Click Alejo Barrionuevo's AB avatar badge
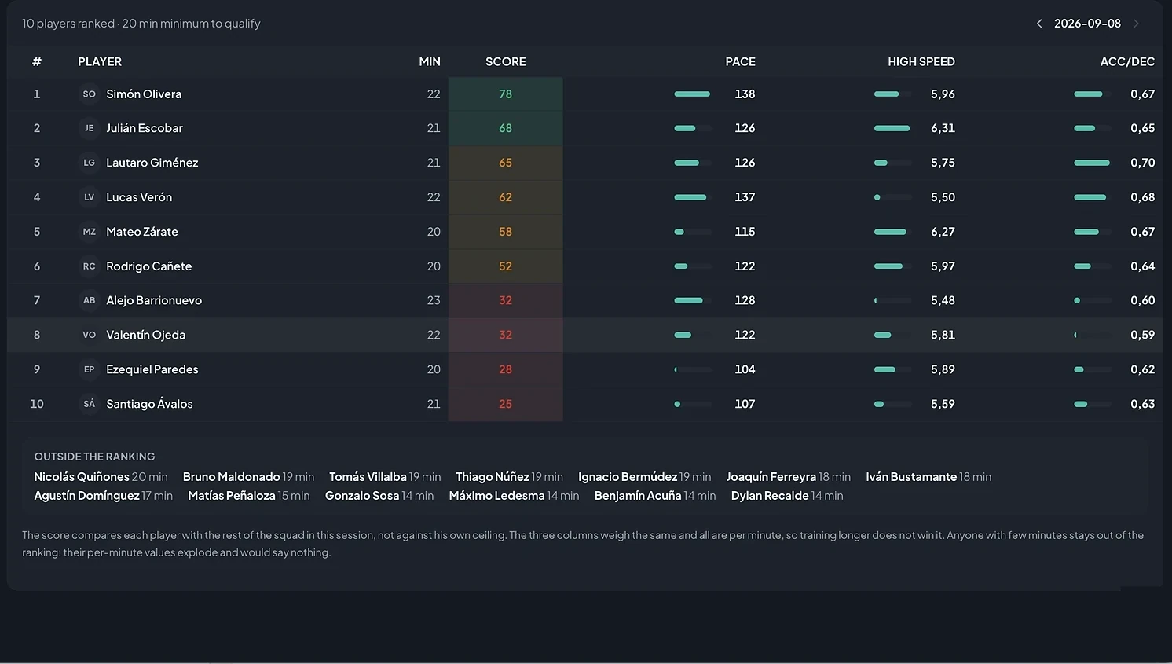1172x664 pixels. click(x=90, y=300)
